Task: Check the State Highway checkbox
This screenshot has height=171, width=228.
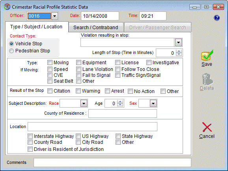Action: (118, 136)
